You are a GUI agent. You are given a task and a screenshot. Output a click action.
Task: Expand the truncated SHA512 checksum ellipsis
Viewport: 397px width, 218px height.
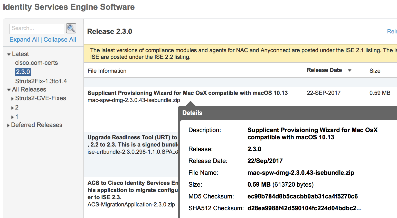click(x=359, y=209)
